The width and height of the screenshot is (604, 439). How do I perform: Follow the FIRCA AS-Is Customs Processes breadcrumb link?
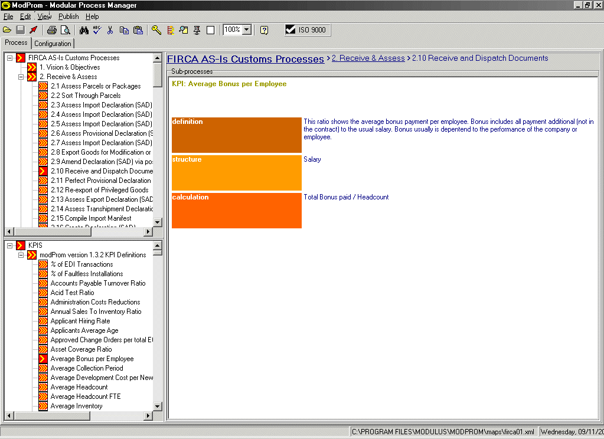coord(245,59)
